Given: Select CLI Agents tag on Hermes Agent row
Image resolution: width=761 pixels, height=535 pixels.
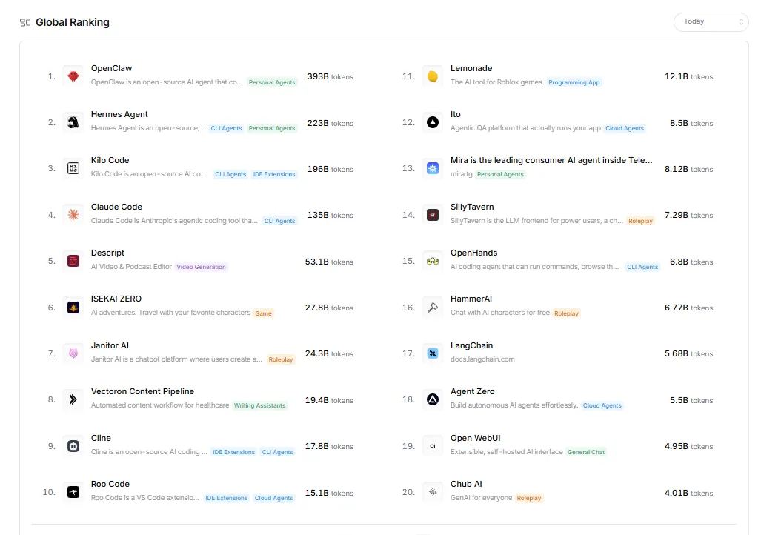Looking at the screenshot, I should coord(226,128).
